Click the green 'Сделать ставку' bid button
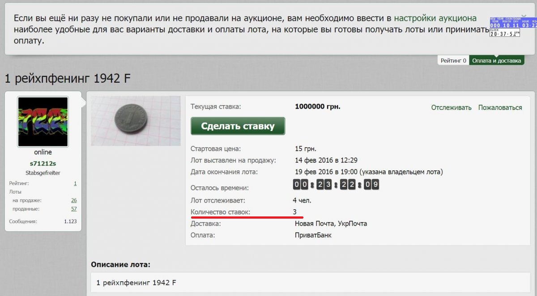Image resolution: width=537 pixels, height=296 pixels. coord(238,126)
